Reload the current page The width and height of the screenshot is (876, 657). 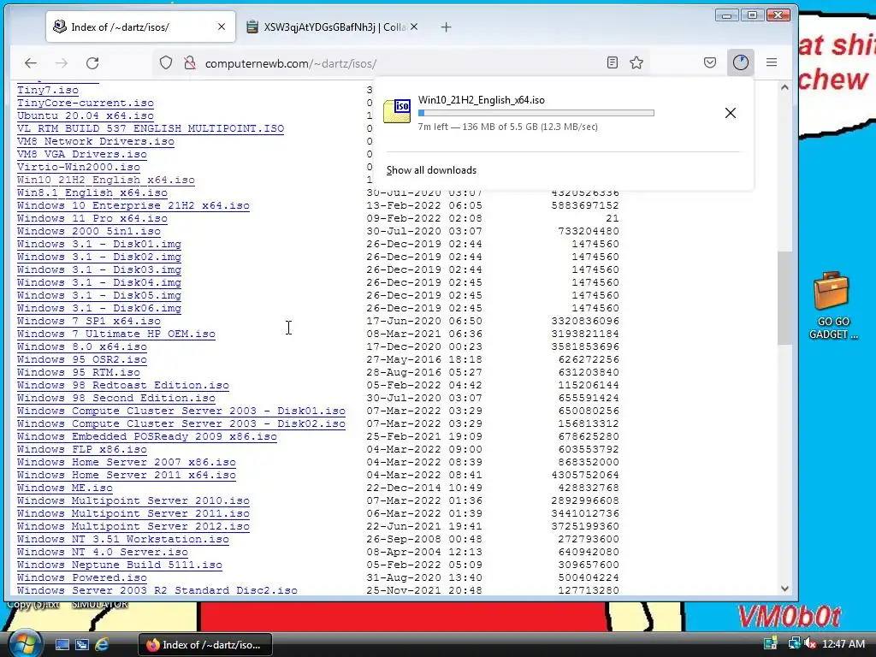92,63
